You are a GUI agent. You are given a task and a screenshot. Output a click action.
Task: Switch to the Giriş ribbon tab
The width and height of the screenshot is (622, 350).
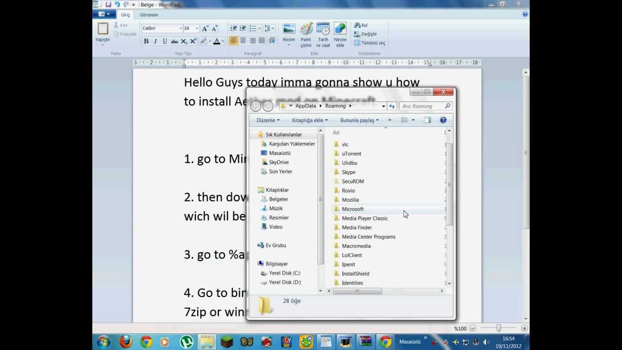(125, 15)
